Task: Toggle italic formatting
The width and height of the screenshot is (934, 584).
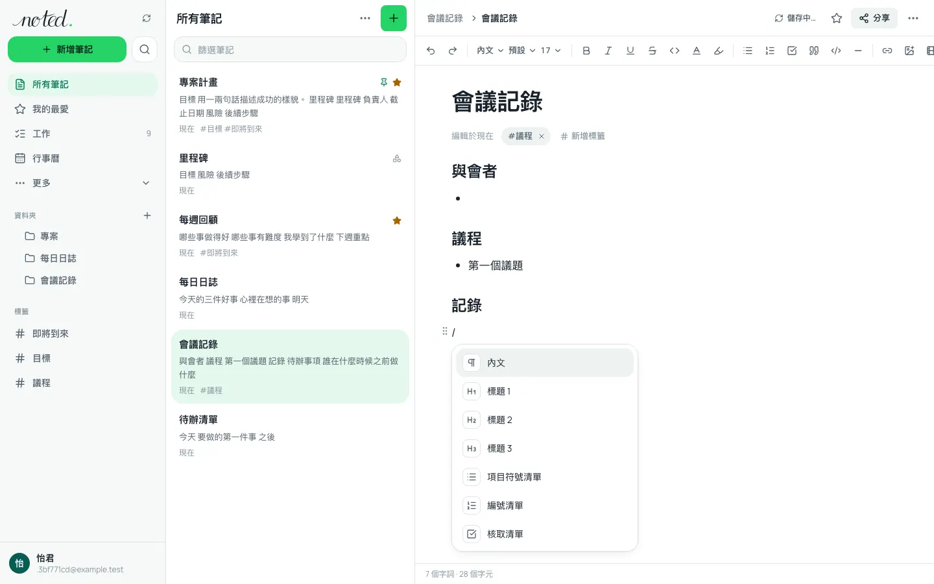Action: click(x=608, y=51)
